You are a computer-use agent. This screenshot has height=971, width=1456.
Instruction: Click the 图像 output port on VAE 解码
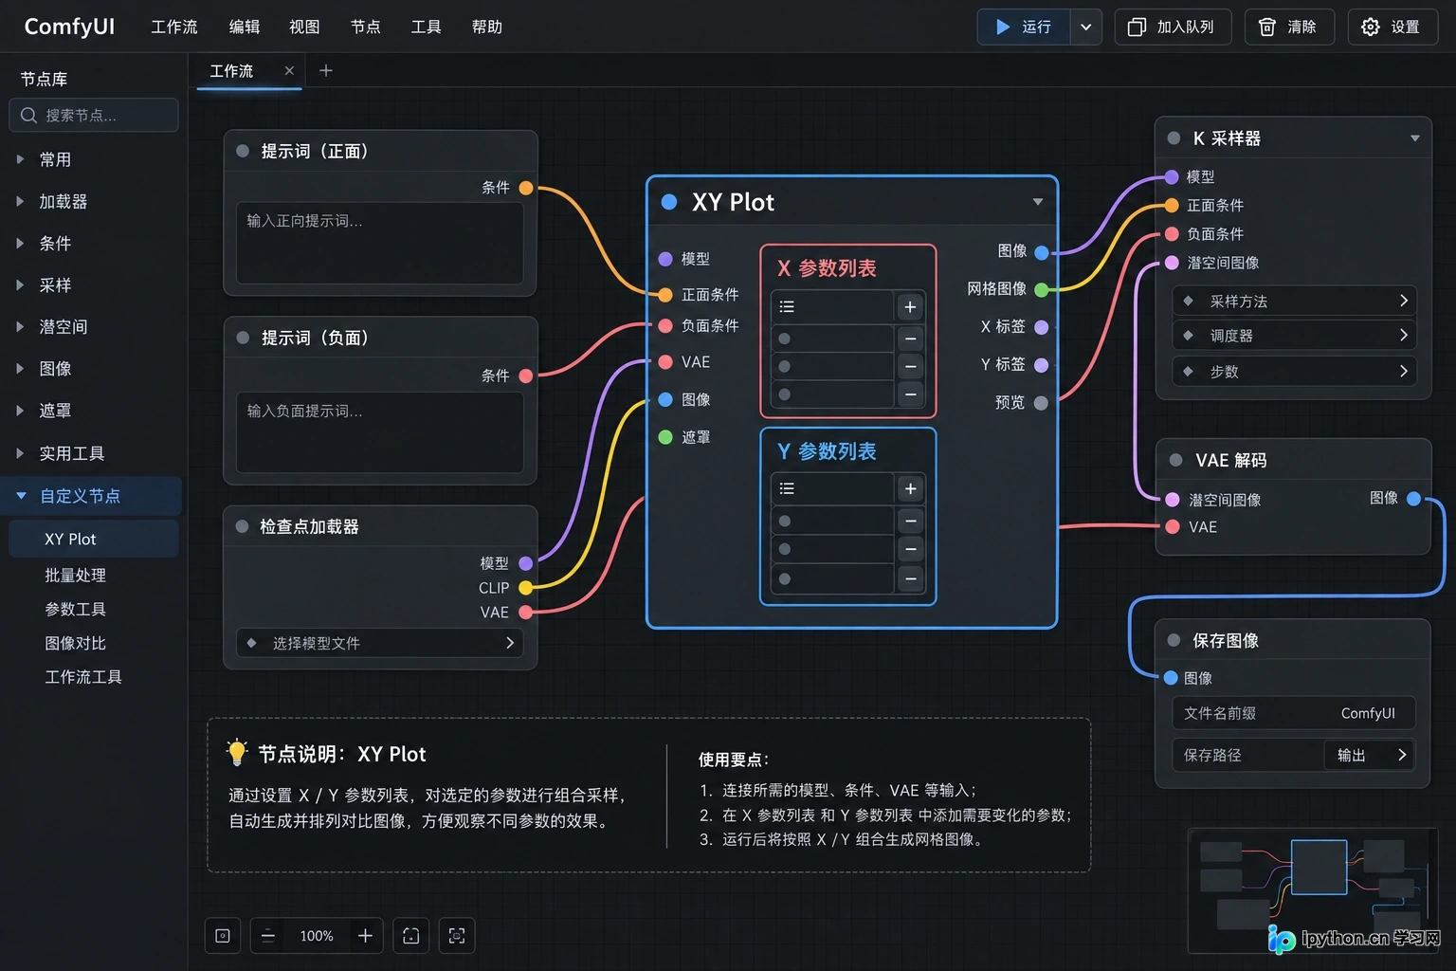click(x=1413, y=499)
